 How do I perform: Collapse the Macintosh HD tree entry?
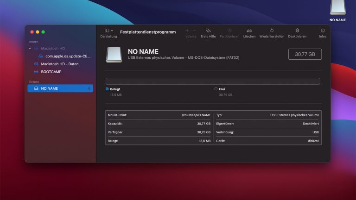point(30,48)
